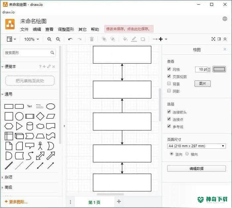
Task: Open the 其它 menu
Action: click(82, 29)
